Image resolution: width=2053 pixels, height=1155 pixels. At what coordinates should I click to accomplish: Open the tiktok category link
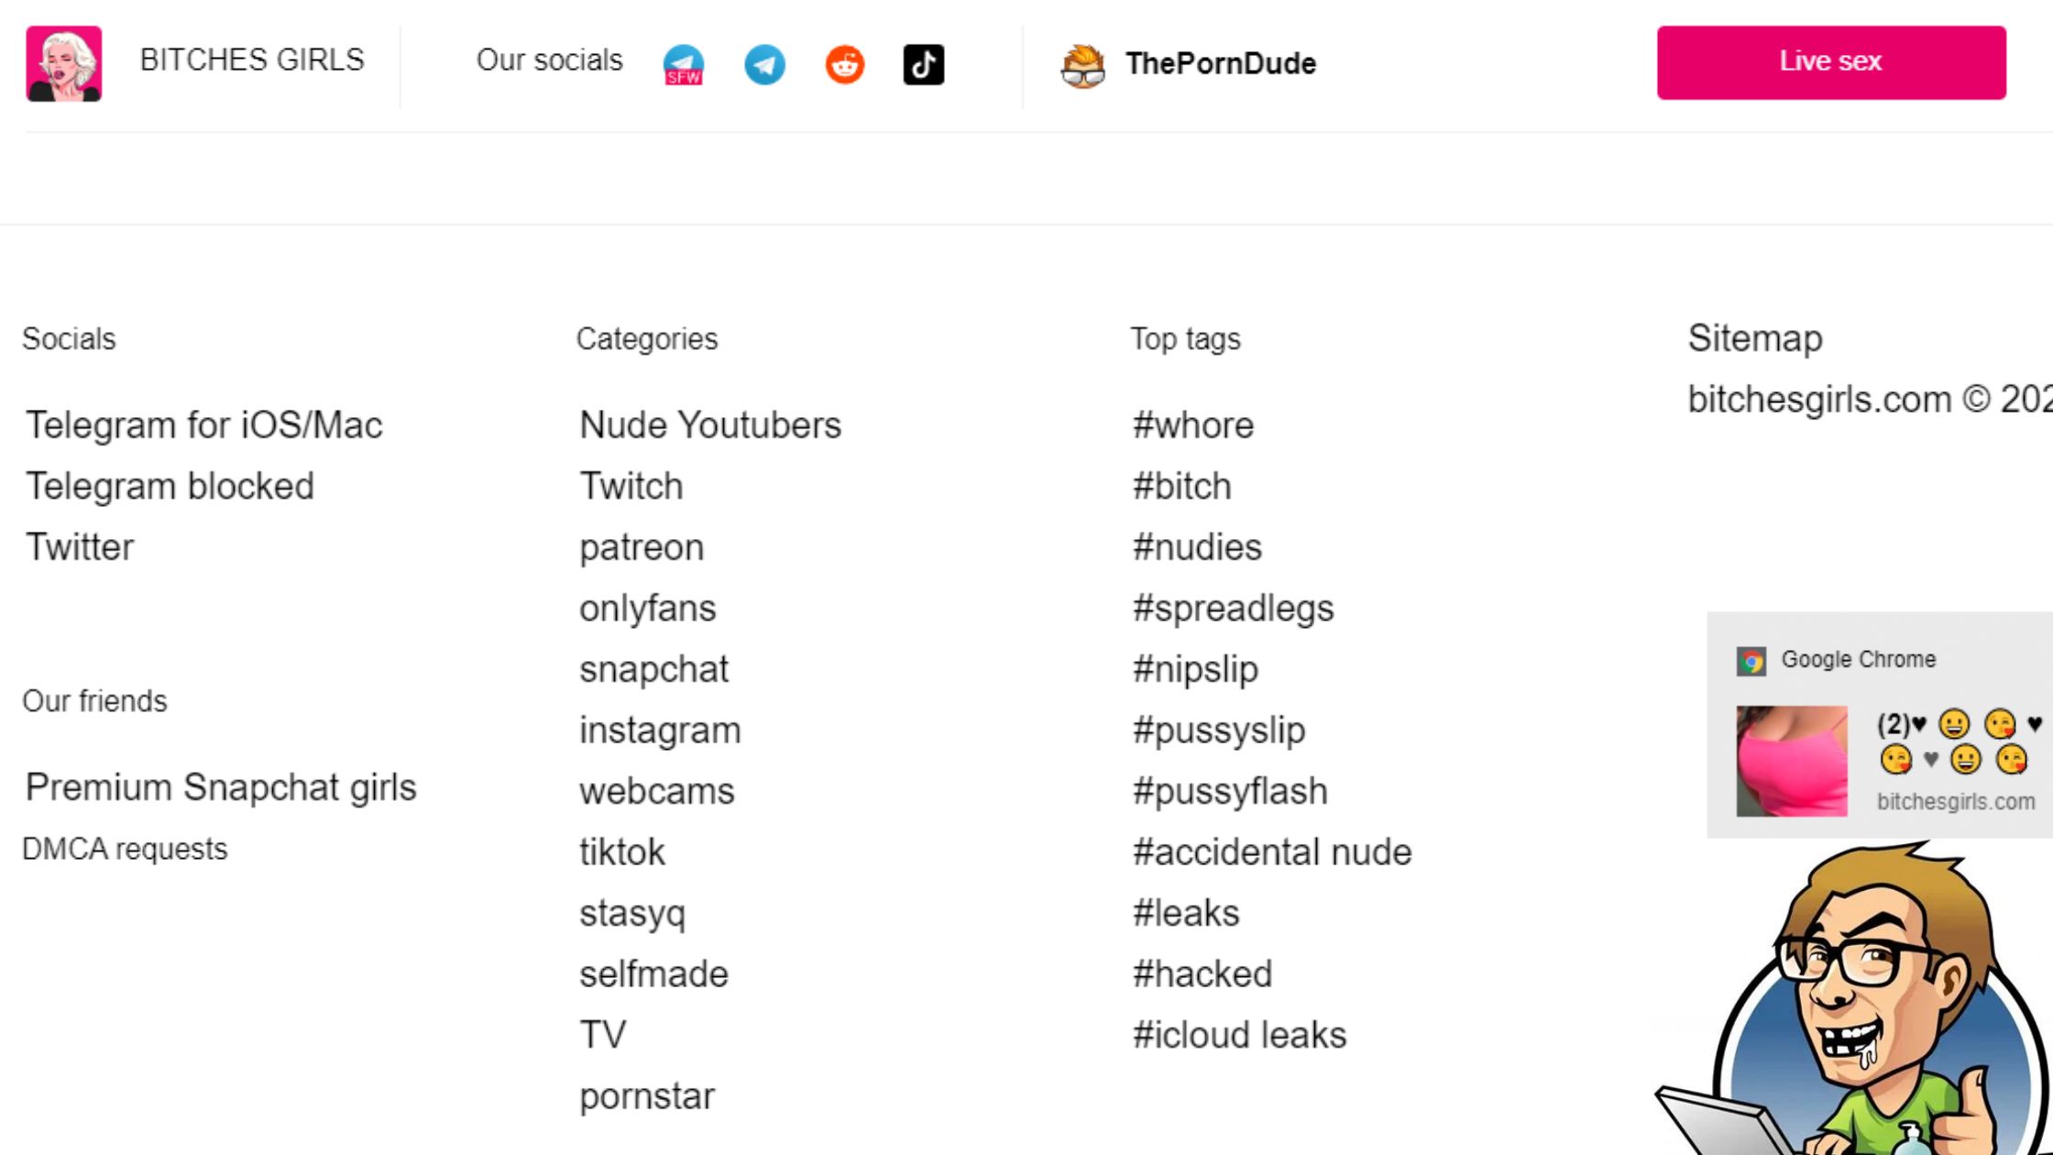coord(621,852)
